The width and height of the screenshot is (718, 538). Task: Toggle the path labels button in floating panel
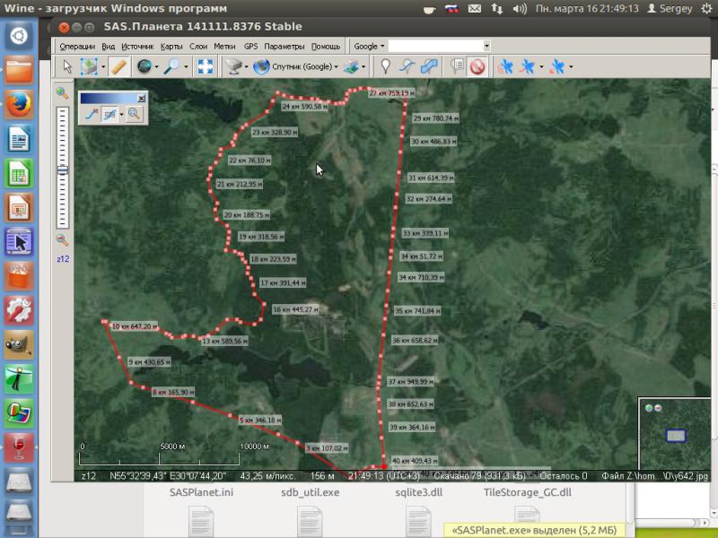(x=109, y=114)
